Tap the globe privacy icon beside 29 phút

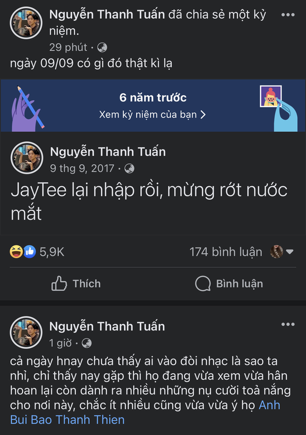(x=102, y=47)
